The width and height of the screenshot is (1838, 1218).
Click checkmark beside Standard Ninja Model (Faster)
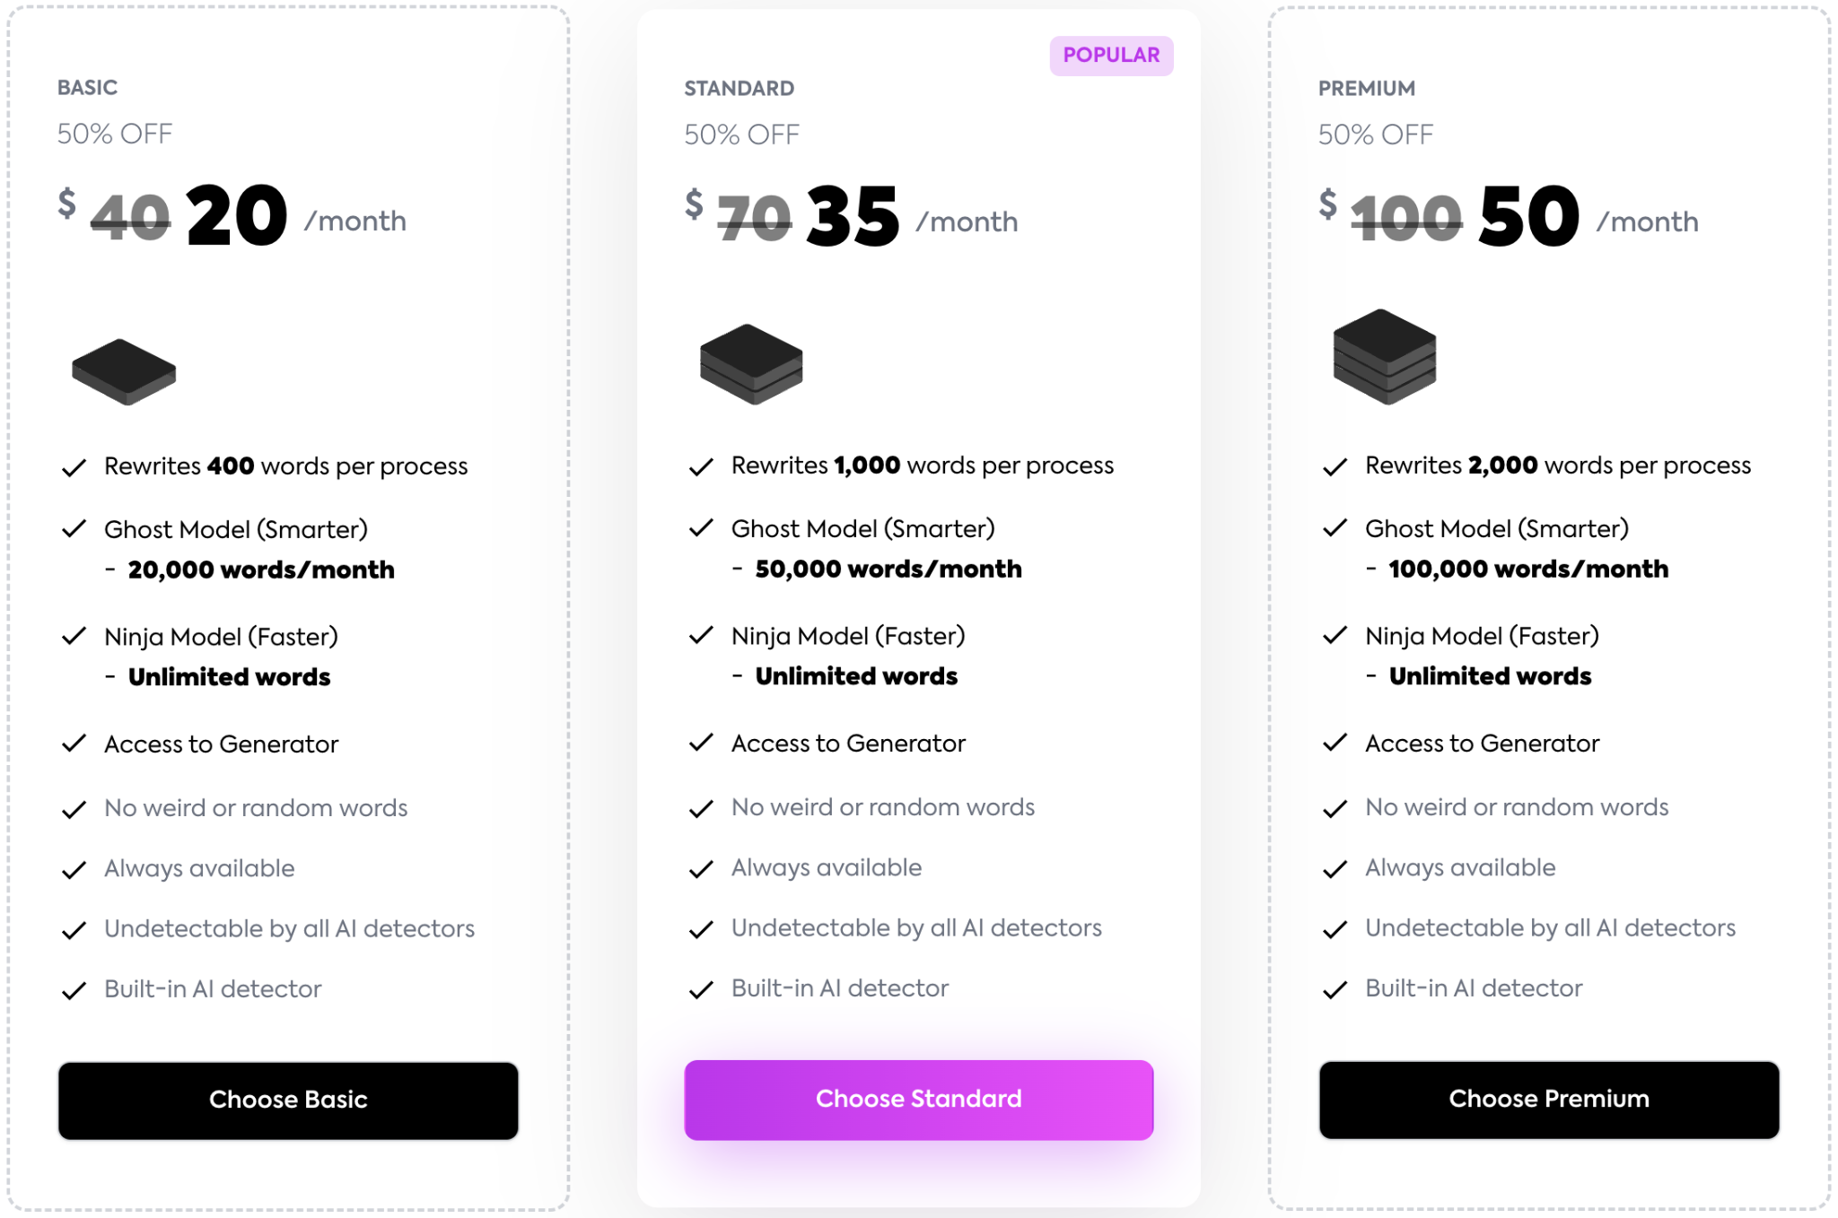(701, 636)
